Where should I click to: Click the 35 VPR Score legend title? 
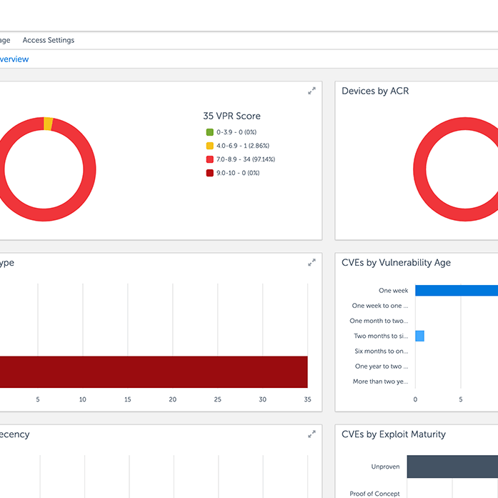231,116
